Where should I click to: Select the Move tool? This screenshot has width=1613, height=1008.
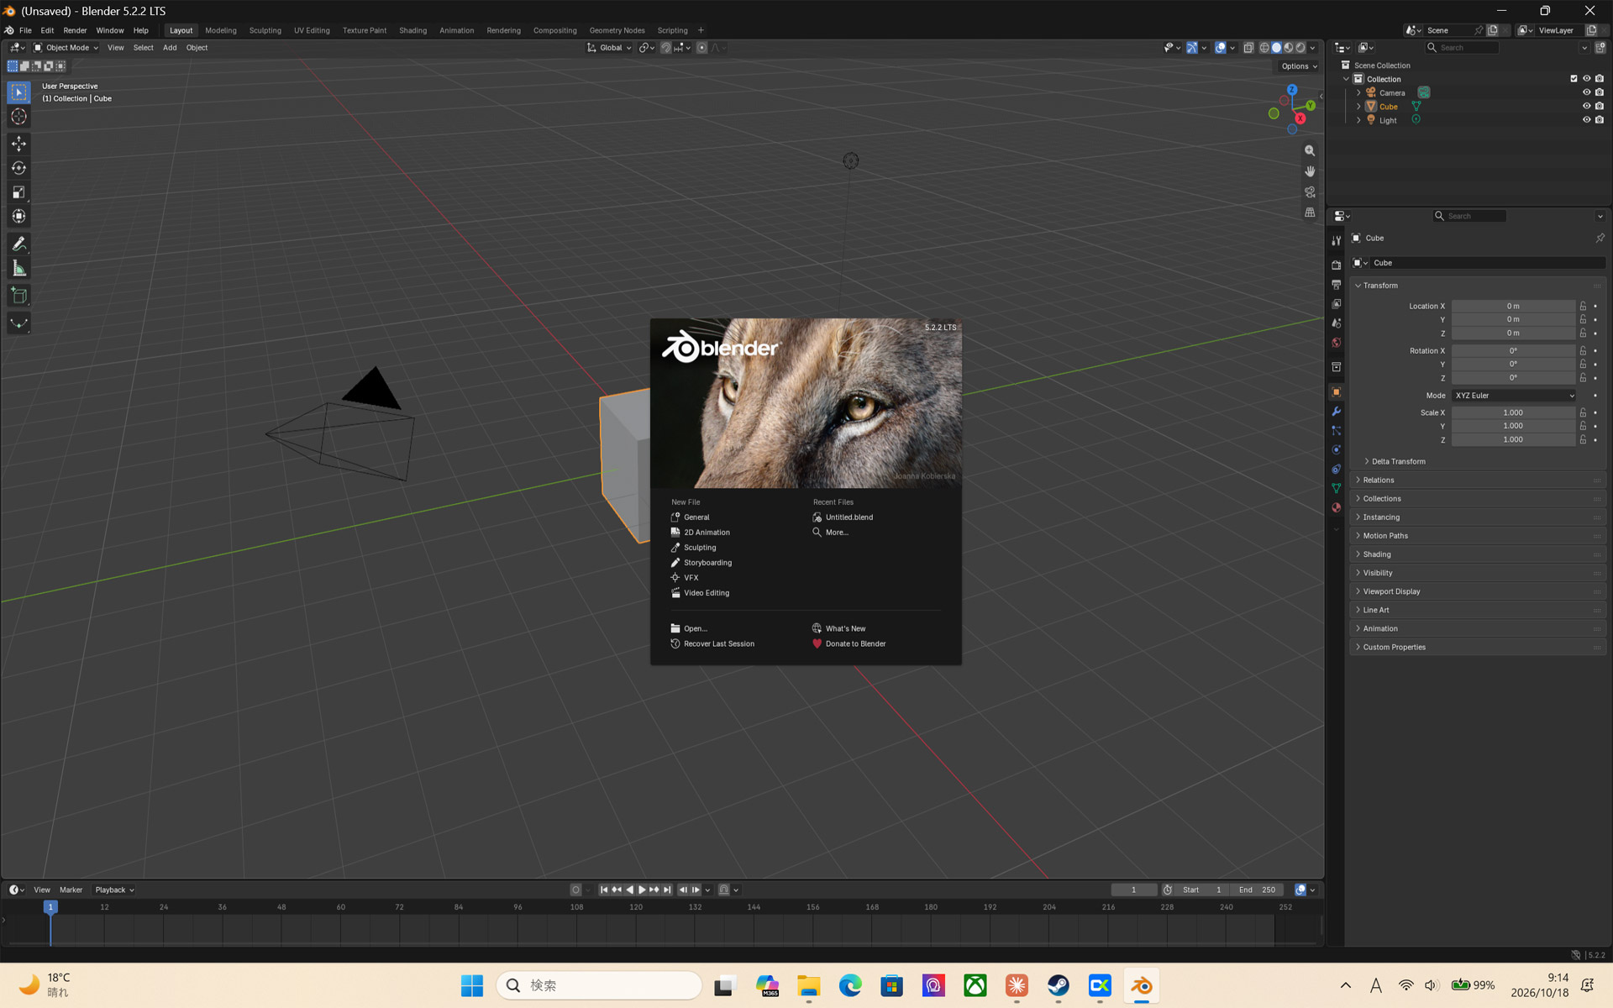(x=18, y=144)
